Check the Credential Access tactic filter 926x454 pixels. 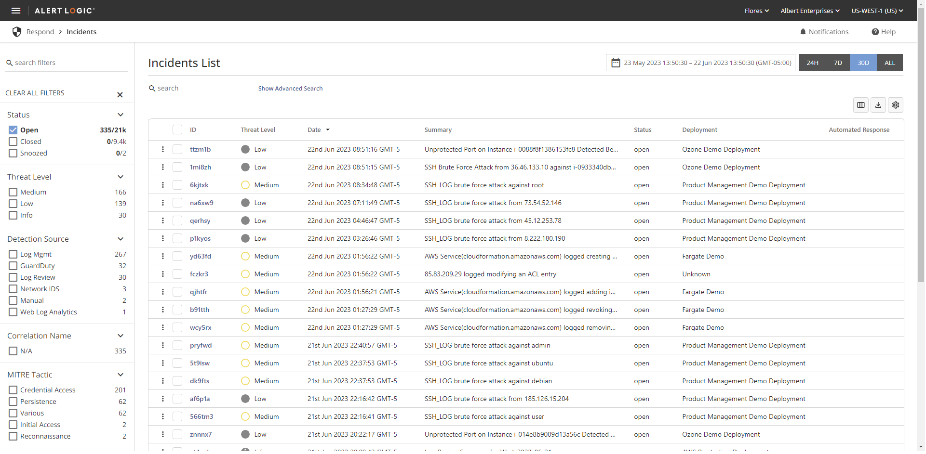13,390
